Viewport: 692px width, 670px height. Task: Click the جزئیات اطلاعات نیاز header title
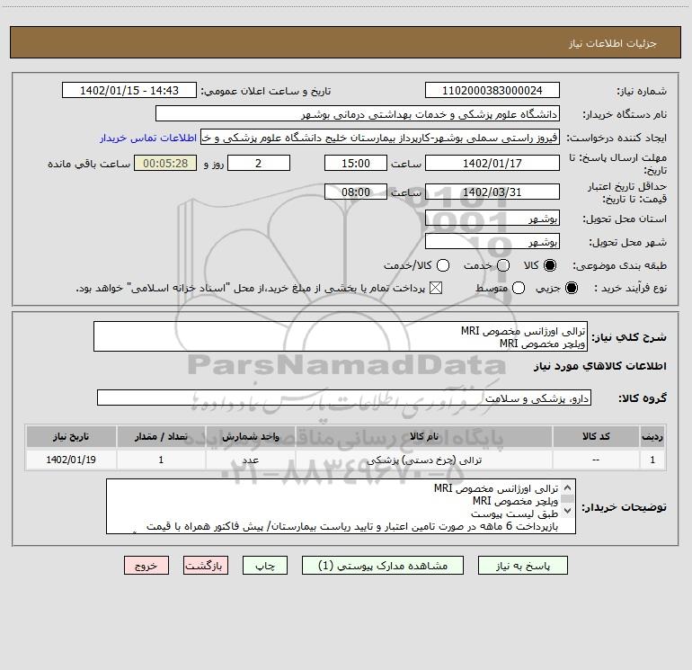pyautogui.click(x=612, y=43)
